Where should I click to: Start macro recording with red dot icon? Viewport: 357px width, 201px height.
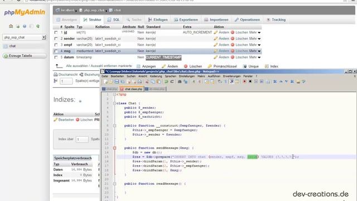point(244,82)
